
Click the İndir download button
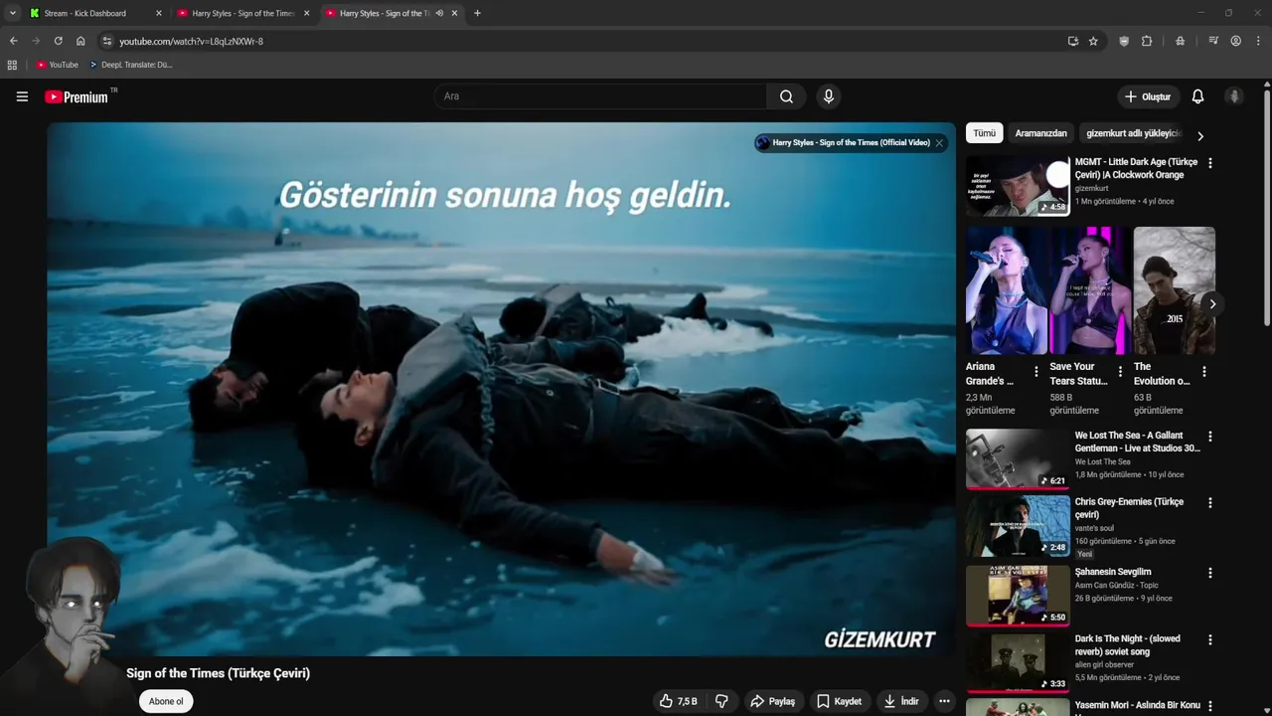coord(901,701)
